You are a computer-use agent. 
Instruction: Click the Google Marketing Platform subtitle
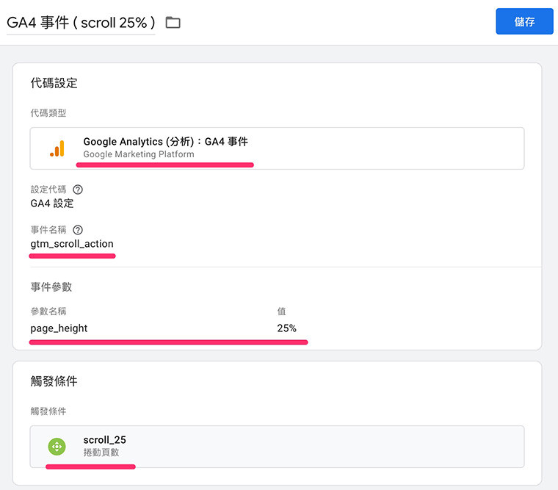point(139,154)
